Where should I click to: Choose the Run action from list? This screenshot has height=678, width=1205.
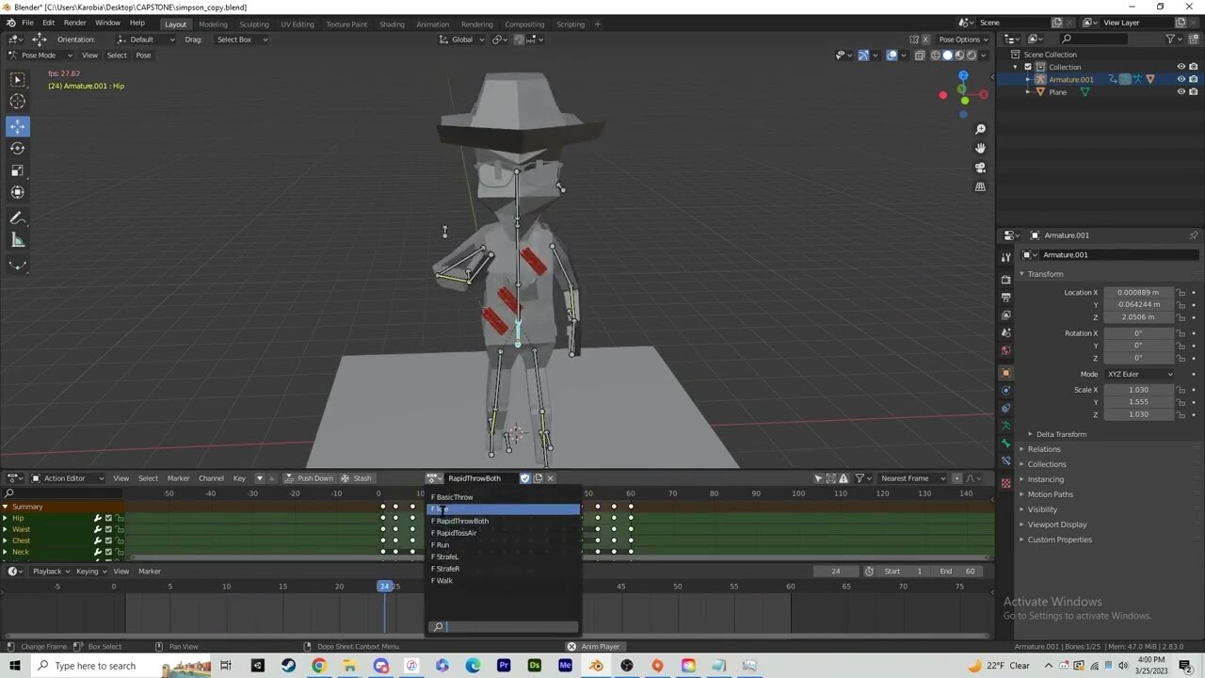pyautogui.click(x=442, y=545)
